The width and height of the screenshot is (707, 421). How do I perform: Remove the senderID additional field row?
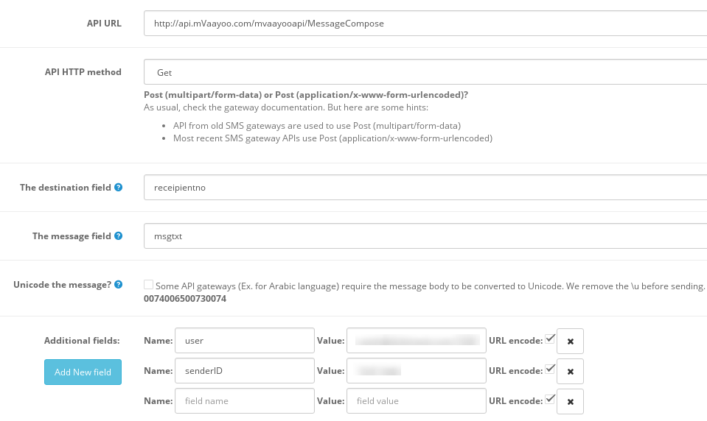570,371
